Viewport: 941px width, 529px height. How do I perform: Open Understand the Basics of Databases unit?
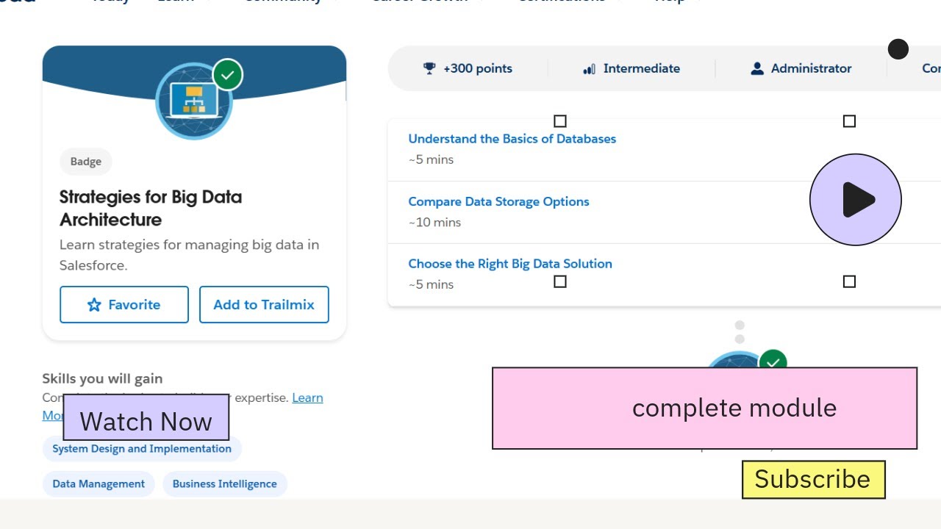[512, 139]
